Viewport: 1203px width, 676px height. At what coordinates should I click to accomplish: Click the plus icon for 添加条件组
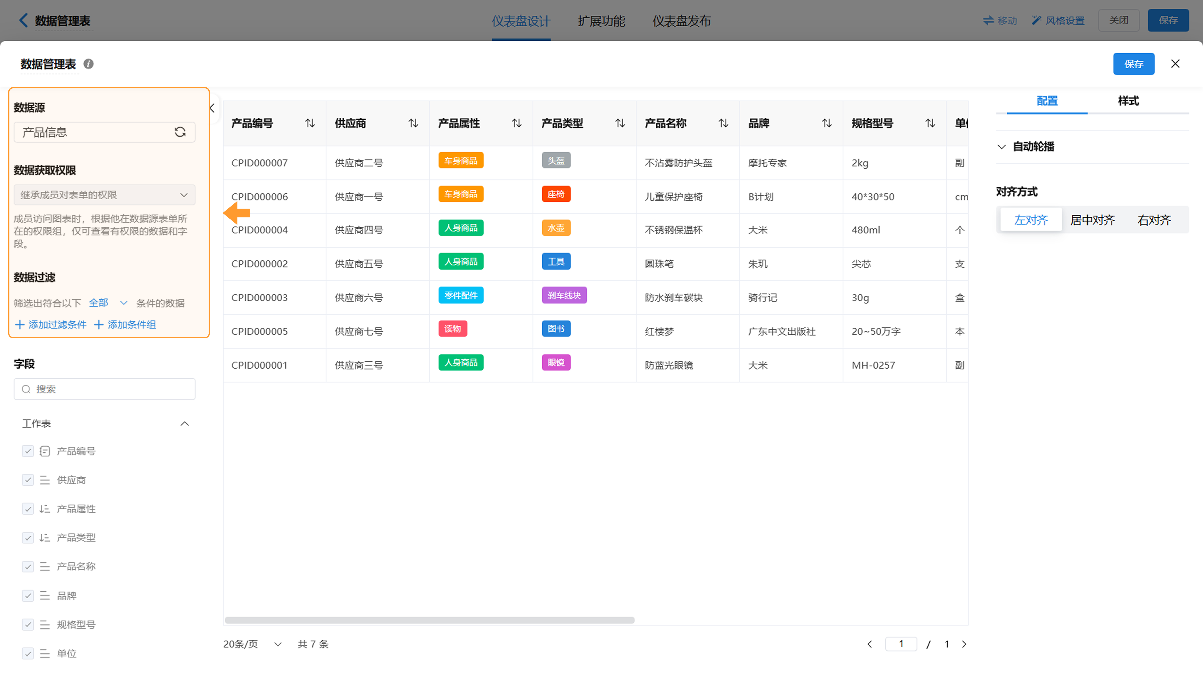[99, 325]
